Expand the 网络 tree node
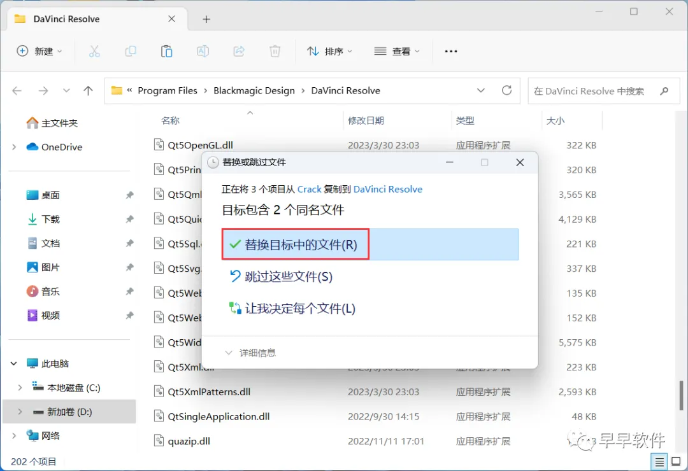The height and width of the screenshot is (471, 688). (x=14, y=435)
